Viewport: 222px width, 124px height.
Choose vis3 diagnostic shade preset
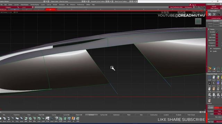tap(218, 95)
